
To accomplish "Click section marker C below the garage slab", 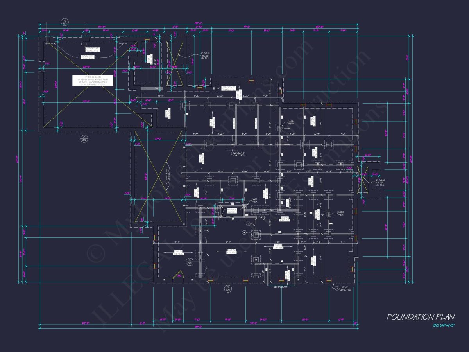I will 84,138.
